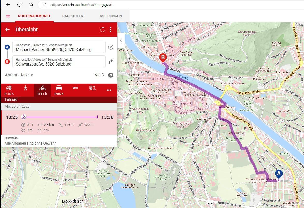Reload the page in the browser
This screenshot has width=304, height=208.
tap(19, 5)
